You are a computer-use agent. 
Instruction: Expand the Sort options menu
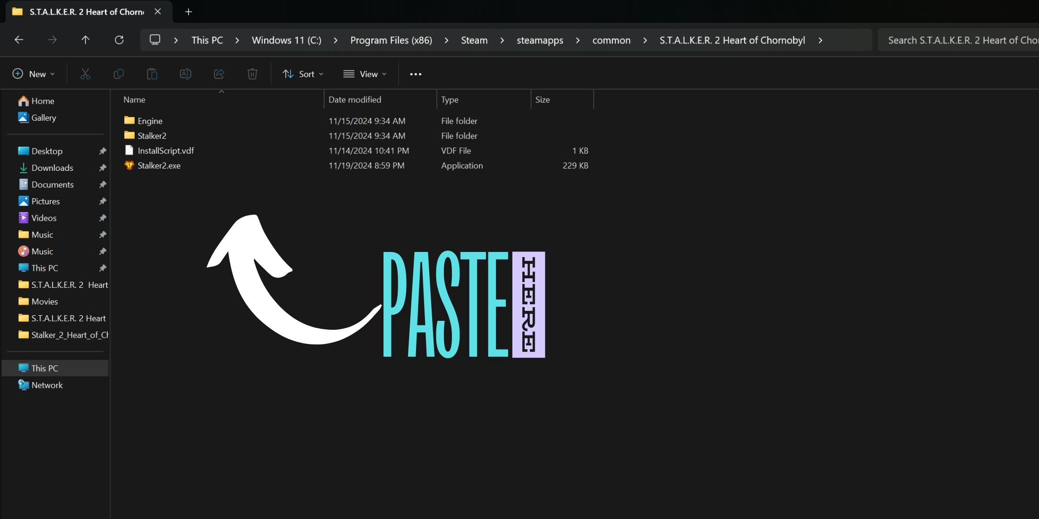tap(303, 74)
